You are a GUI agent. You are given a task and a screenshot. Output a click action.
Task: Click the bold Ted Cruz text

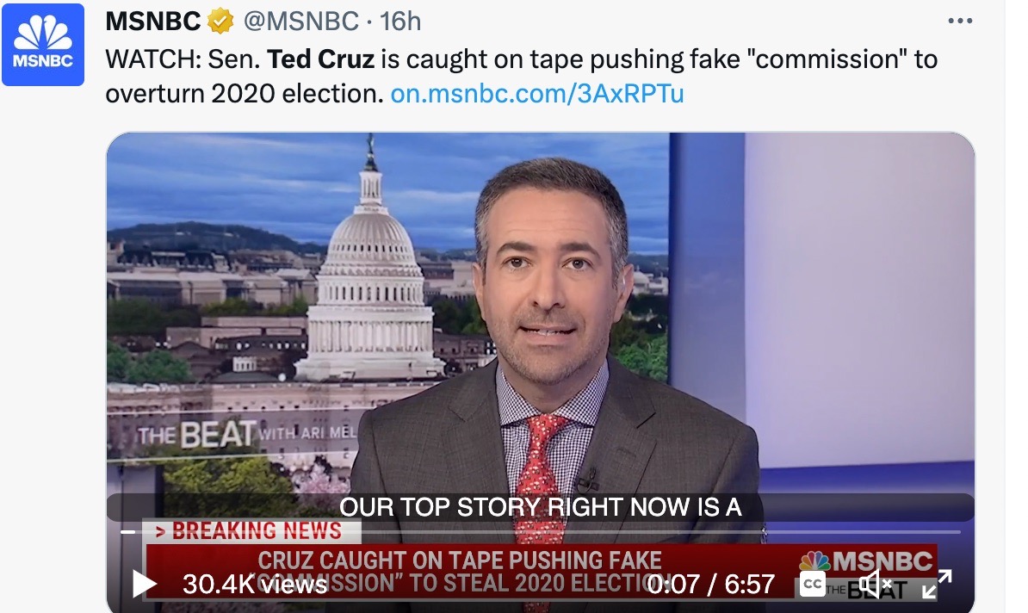[x=320, y=59]
